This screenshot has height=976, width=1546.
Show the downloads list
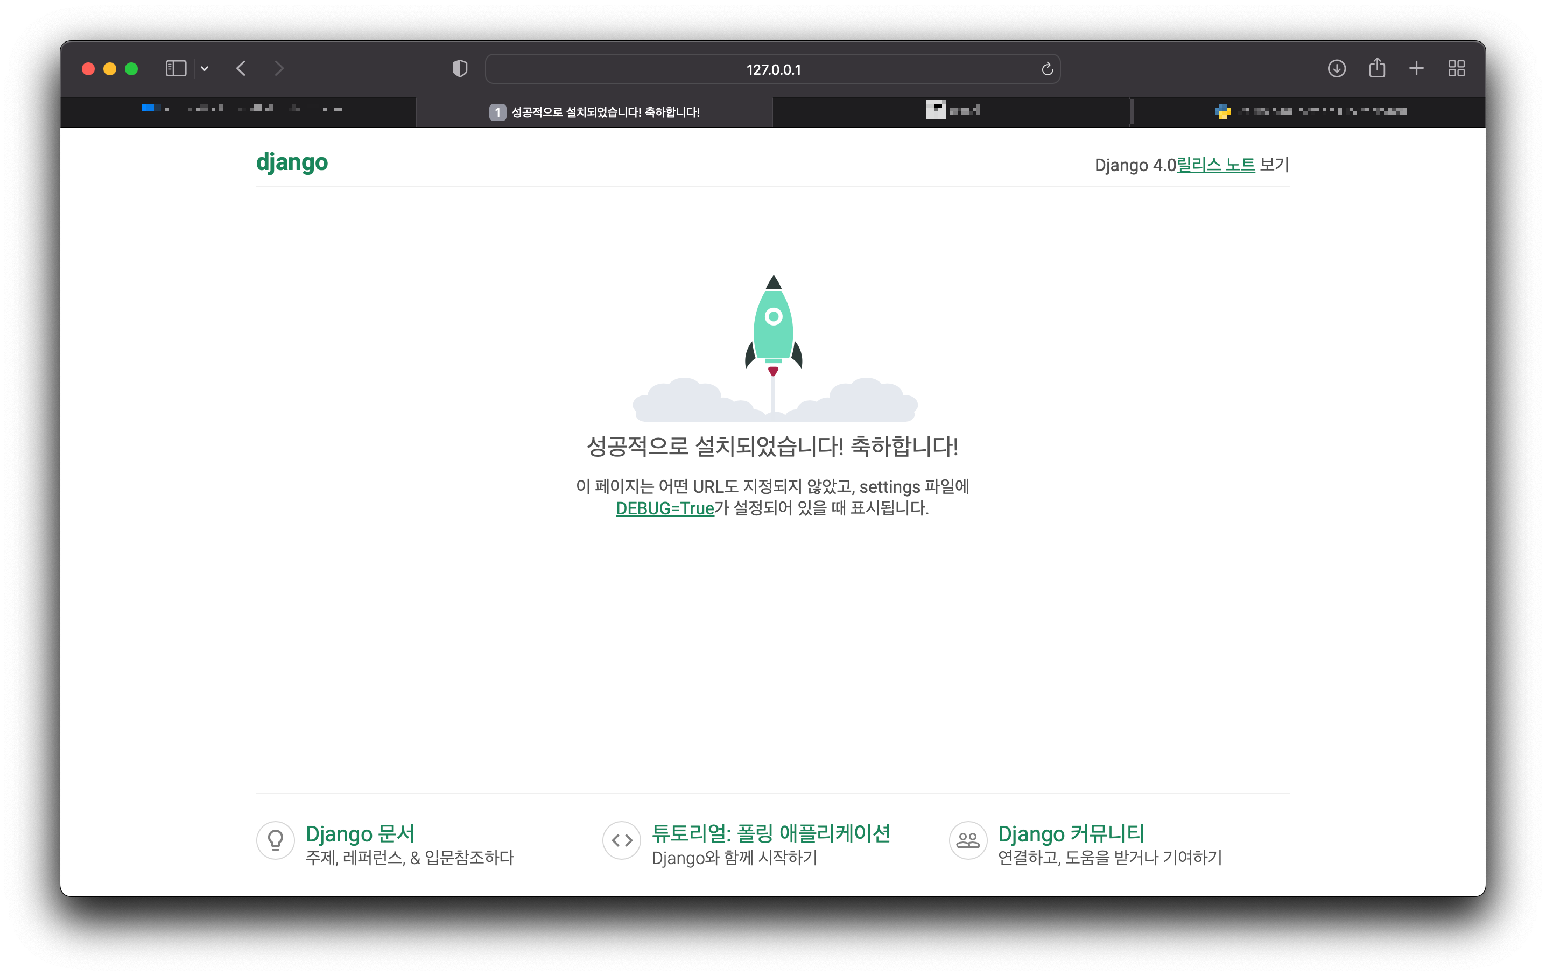(1337, 69)
